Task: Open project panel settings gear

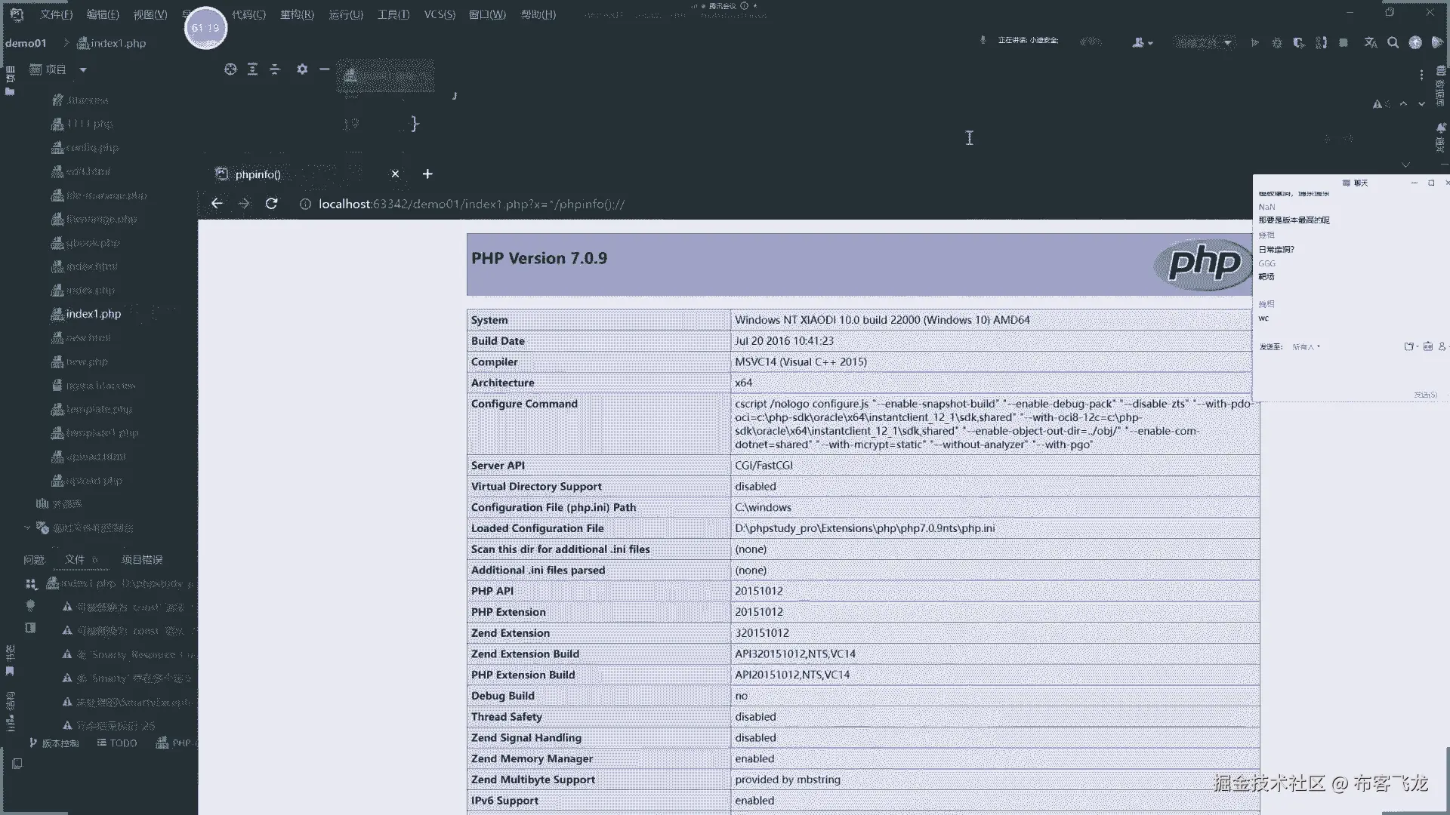Action: click(x=302, y=69)
